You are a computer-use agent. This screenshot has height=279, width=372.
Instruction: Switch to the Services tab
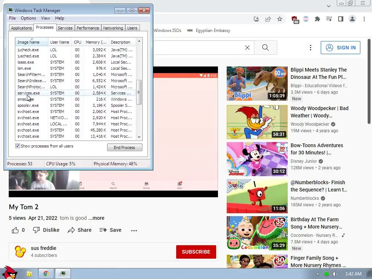65,28
